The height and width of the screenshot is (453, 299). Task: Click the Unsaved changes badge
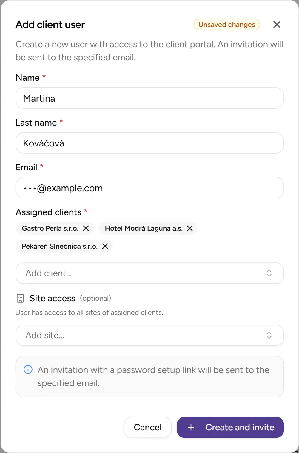pos(226,25)
